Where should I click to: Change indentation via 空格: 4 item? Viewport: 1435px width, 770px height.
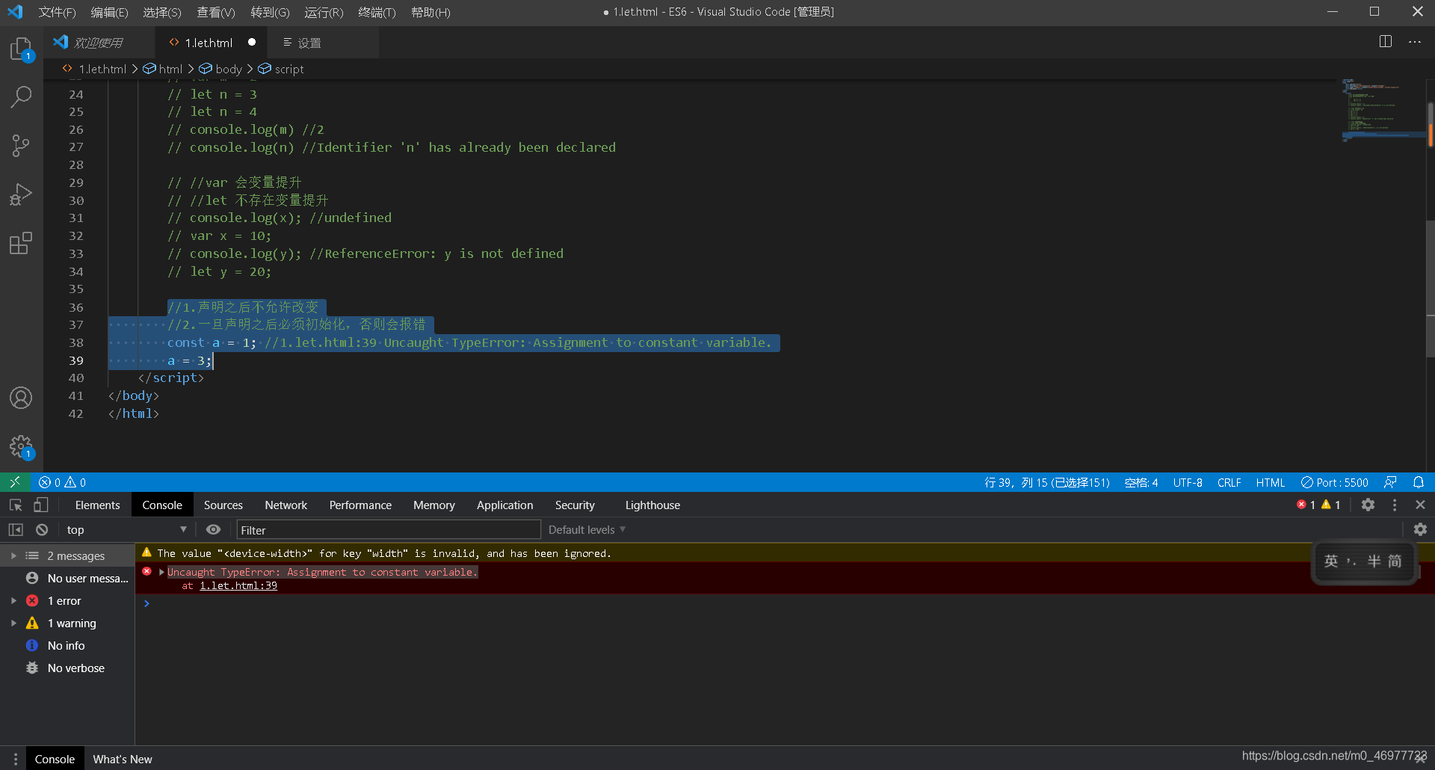(1141, 482)
